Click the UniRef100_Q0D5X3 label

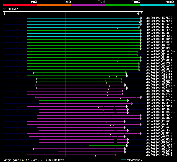coord(159,155)
